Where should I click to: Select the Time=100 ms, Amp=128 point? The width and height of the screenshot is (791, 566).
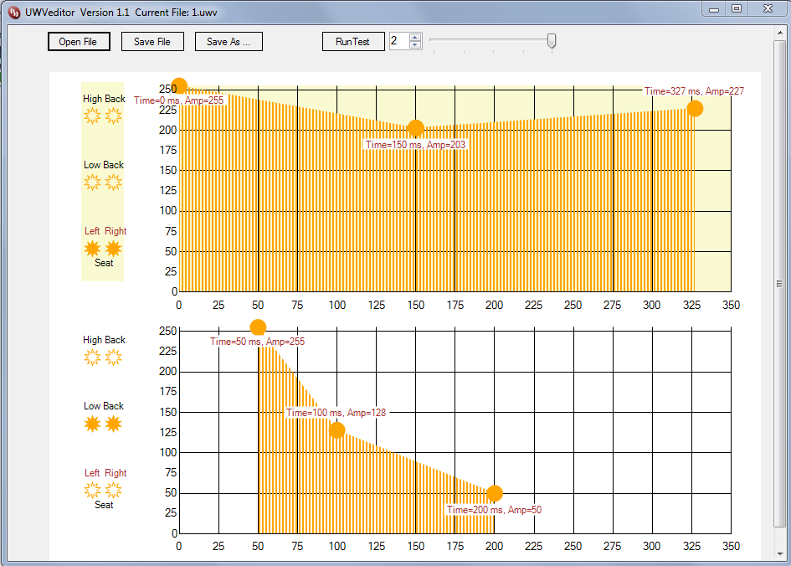(x=337, y=430)
